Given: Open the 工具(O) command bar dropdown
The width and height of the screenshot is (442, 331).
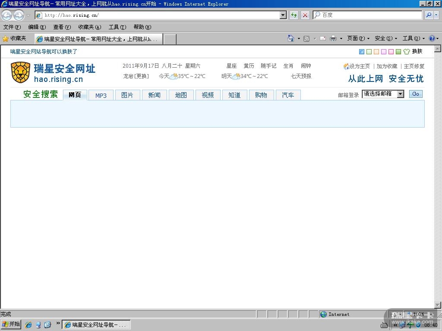Looking at the screenshot, I should [414, 38].
